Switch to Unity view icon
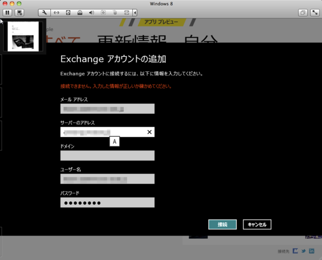 pos(303,13)
